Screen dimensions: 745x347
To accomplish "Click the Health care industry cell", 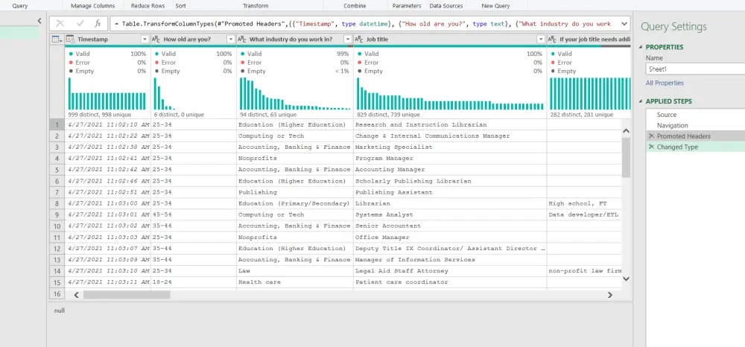I will click(295, 282).
